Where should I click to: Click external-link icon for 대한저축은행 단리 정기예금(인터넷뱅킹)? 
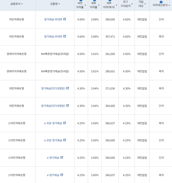pos(68,106)
